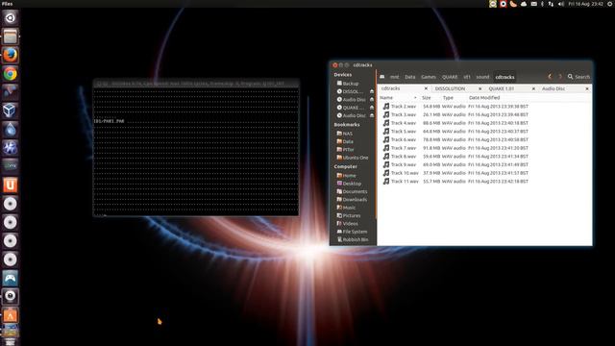Click the sound path bar button
Screen dimensions: 615x346
pos(482,77)
